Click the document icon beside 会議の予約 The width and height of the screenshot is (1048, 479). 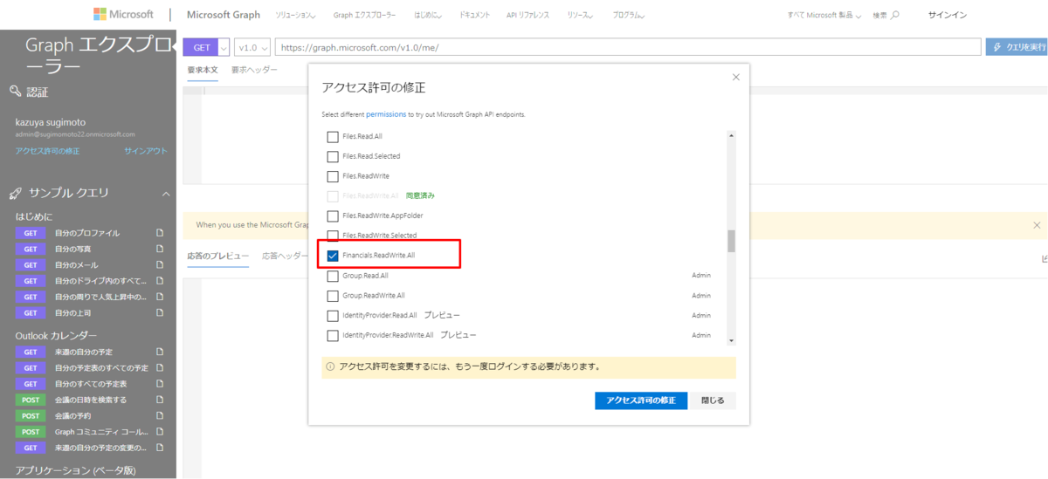160,415
